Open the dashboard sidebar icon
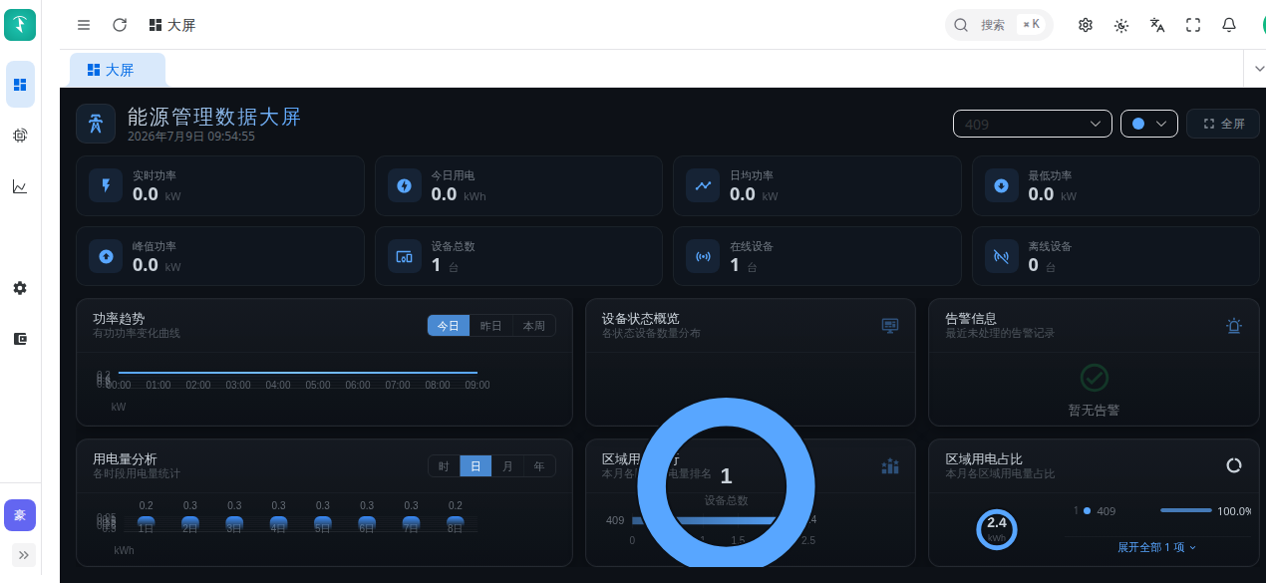The image size is (1266, 583). point(20,85)
